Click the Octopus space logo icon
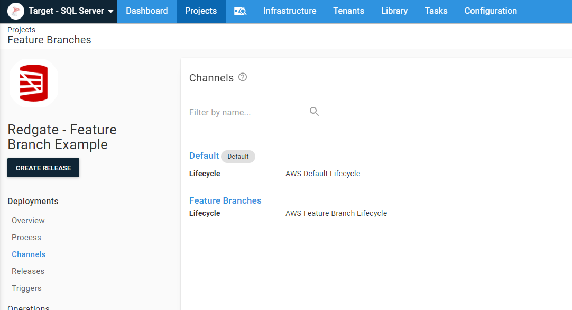The height and width of the screenshot is (310, 572). coord(16,11)
